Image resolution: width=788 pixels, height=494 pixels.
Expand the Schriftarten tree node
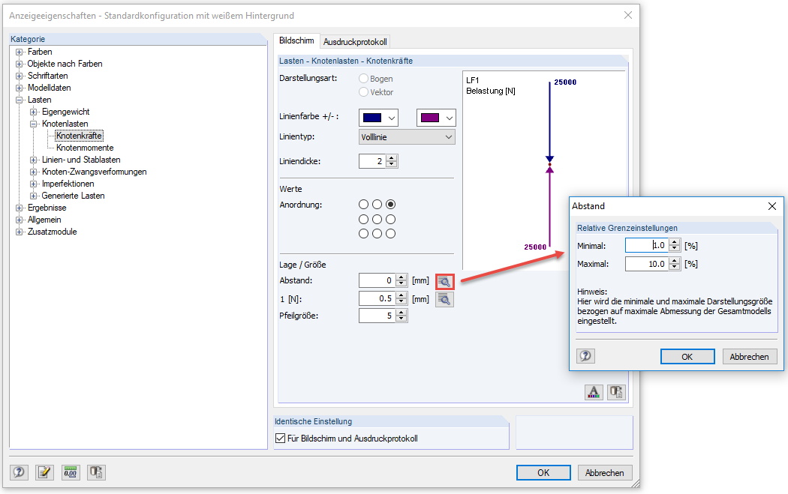pyautogui.click(x=19, y=76)
